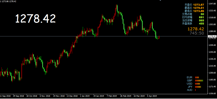Click the 1171.40 price axis label
This screenshot has width=217, height=99.
(213, 87)
